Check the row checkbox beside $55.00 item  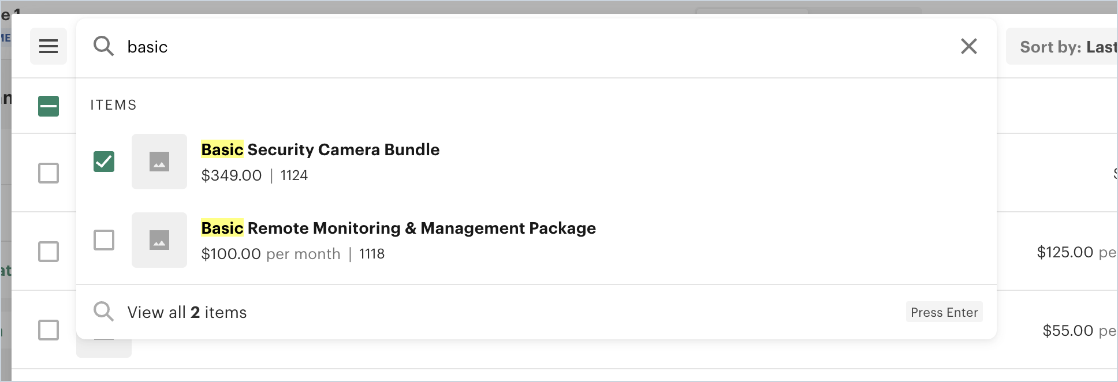point(49,330)
